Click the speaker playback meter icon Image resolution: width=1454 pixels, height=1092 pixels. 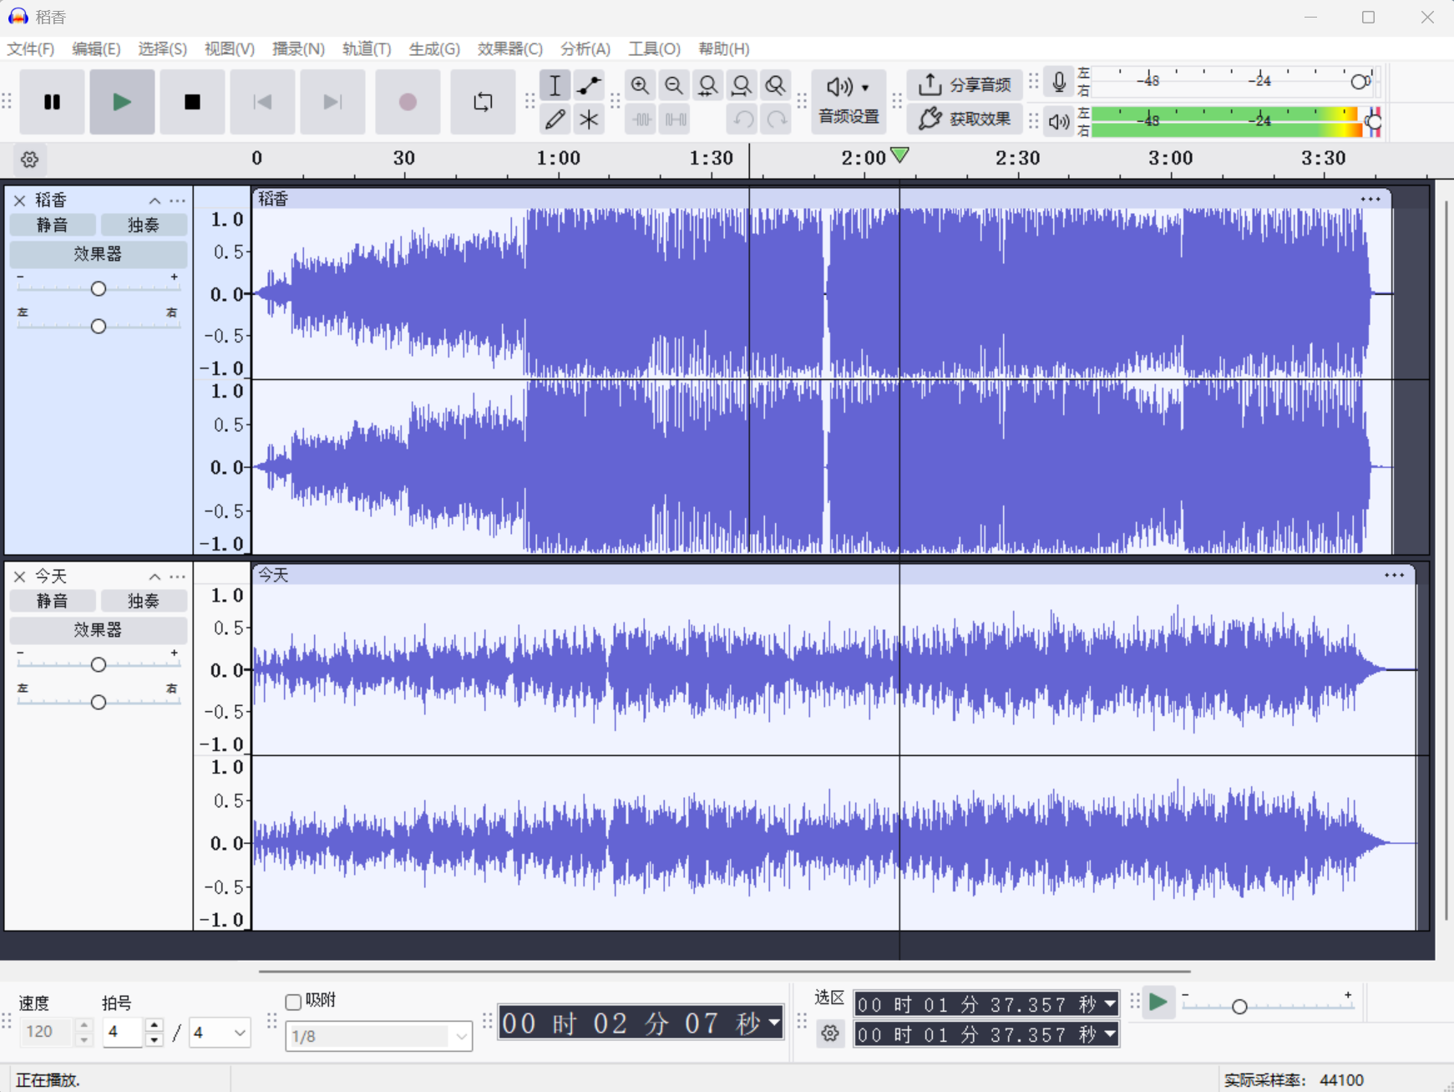pos(1059,121)
